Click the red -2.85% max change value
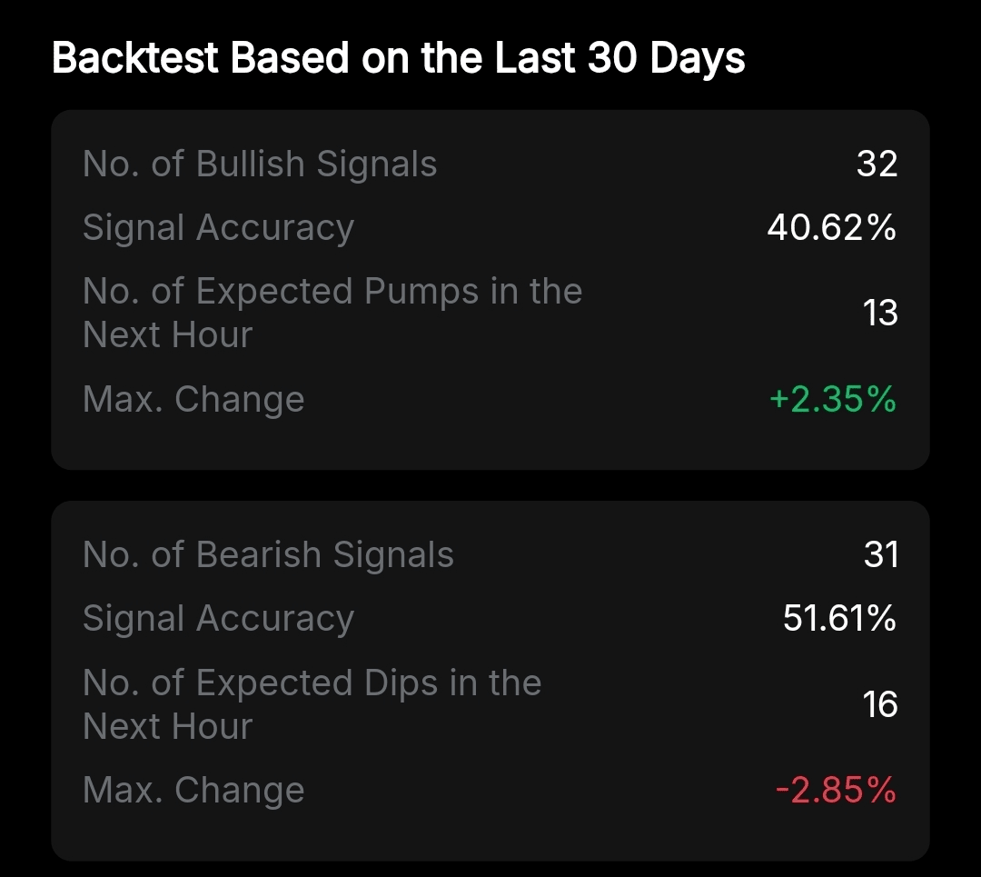Image resolution: width=981 pixels, height=877 pixels. [836, 791]
